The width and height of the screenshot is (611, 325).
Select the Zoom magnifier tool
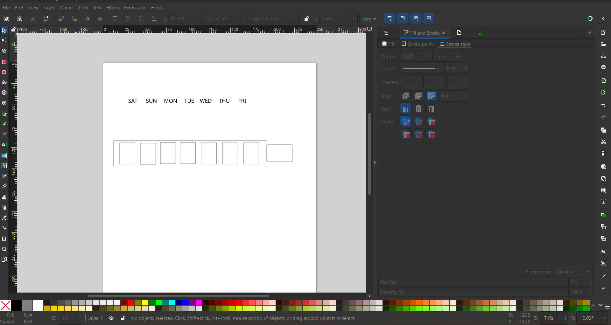[x=4, y=249]
